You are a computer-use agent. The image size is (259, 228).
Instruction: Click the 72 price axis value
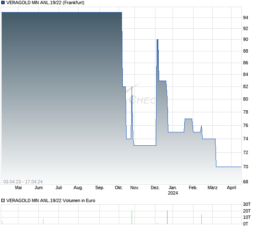(x=246, y=152)
